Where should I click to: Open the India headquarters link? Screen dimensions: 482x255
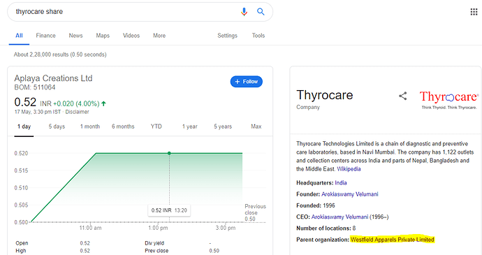(341, 183)
